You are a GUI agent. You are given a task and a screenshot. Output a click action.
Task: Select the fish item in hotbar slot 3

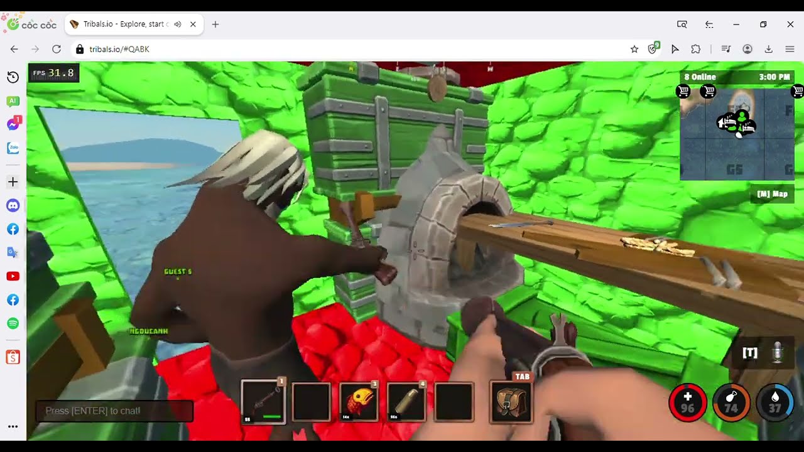(359, 402)
